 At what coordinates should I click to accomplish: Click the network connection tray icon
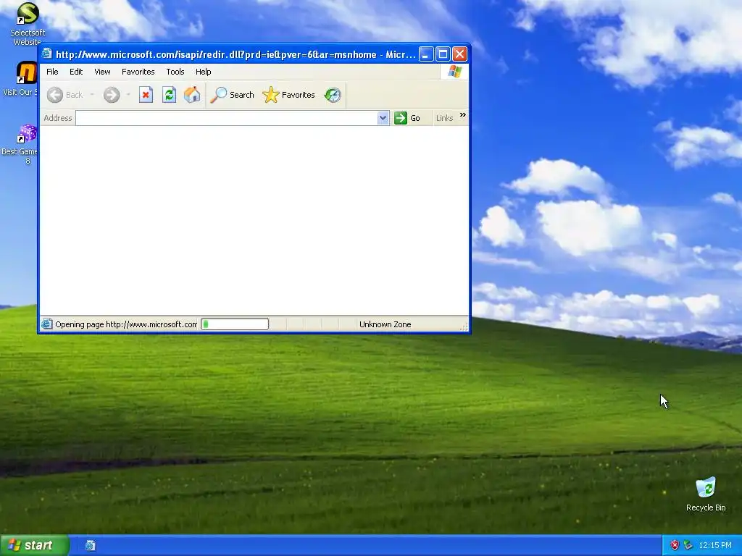click(x=688, y=545)
